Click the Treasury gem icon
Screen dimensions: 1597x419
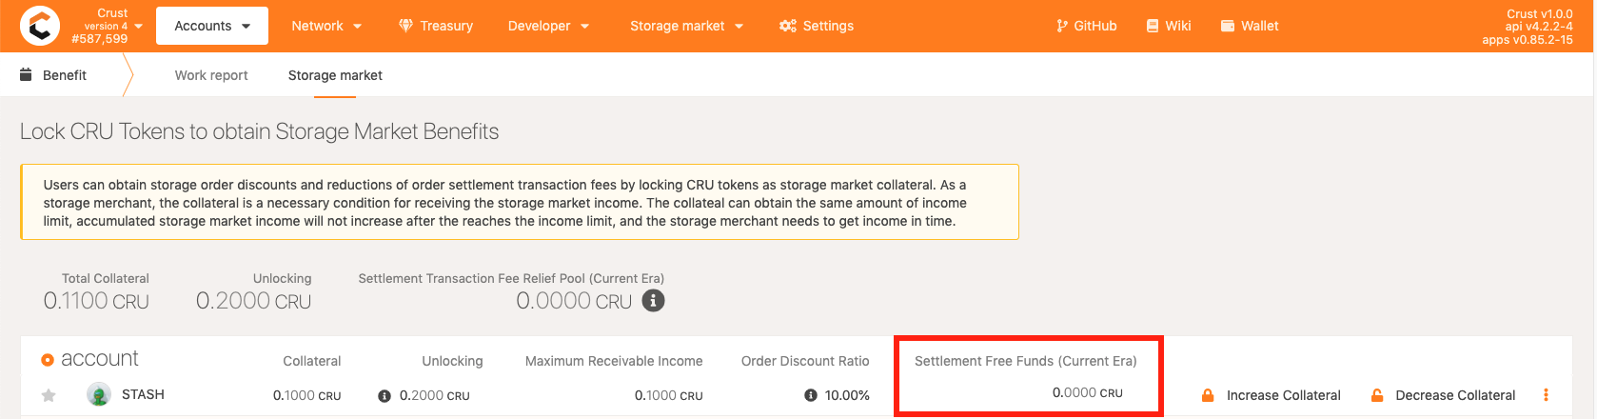[405, 26]
